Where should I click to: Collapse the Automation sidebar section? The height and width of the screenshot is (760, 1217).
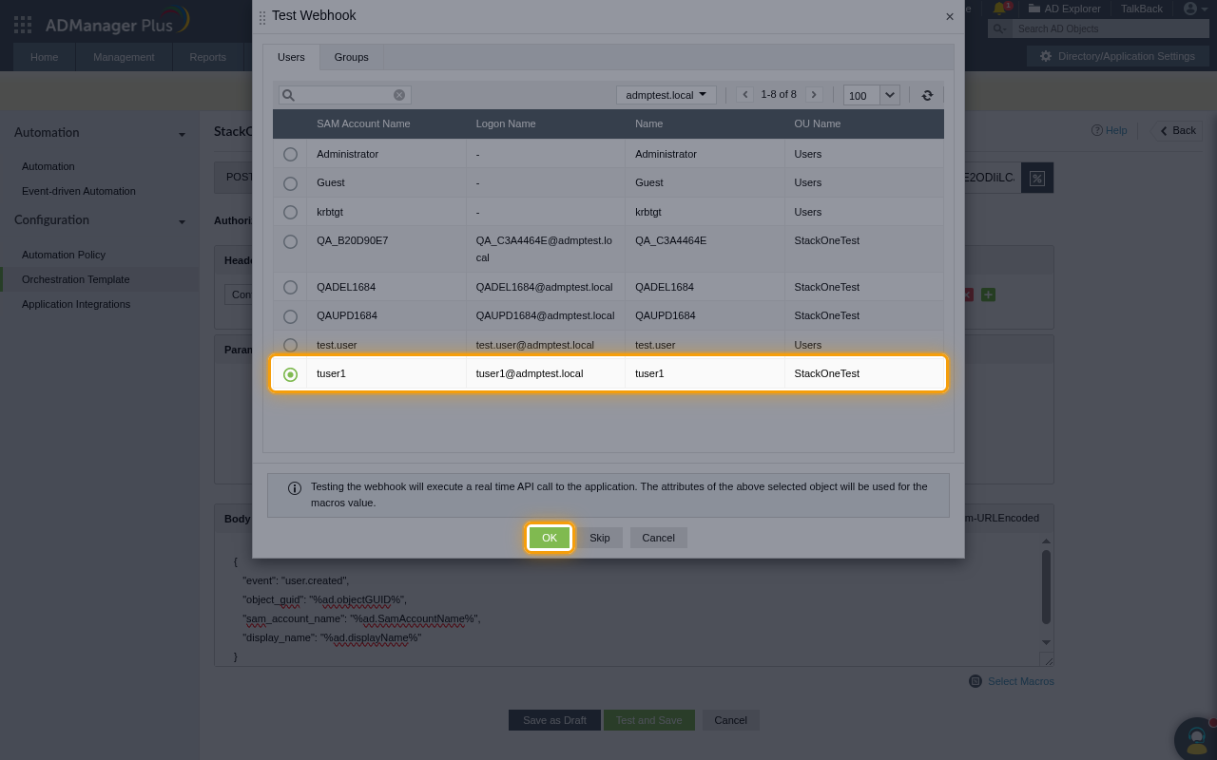pyautogui.click(x=182, y=134)
